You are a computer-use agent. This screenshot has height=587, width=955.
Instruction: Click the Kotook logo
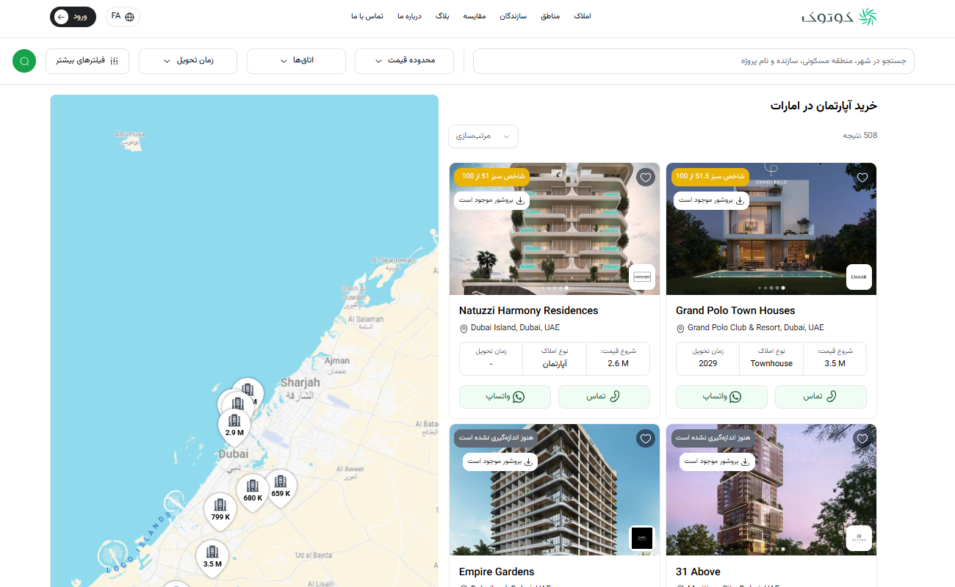point(839,17)
